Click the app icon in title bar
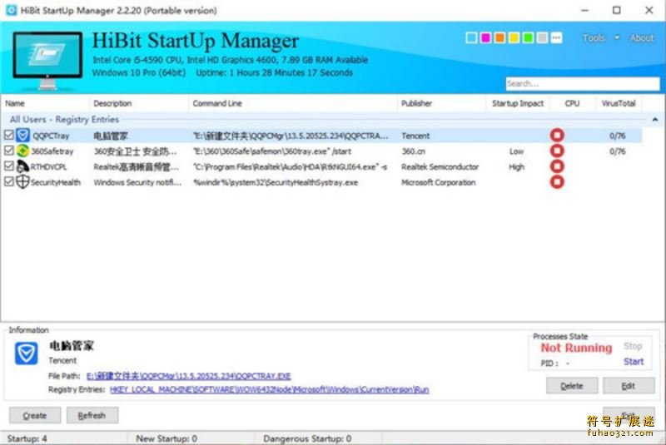This screenshot has width=666, height=445. pyautogui.click(x=12, y=10)
